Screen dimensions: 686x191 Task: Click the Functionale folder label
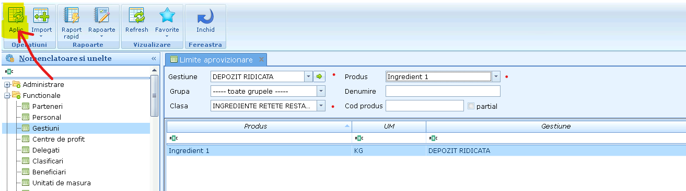pos(41,95)
